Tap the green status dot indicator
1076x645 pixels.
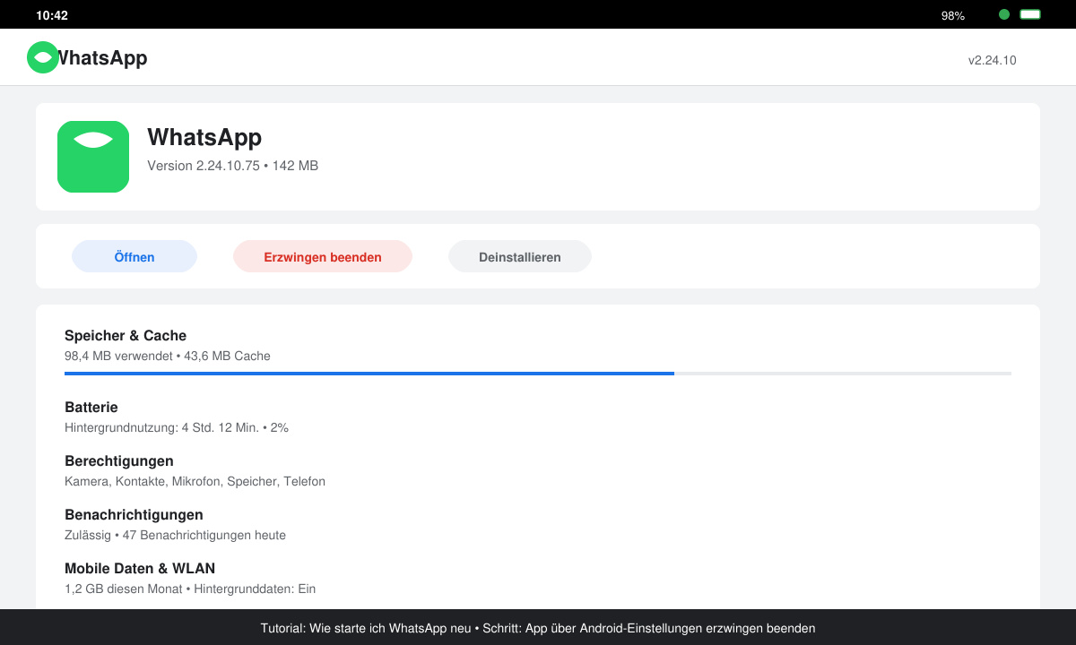click(1004, 14)
